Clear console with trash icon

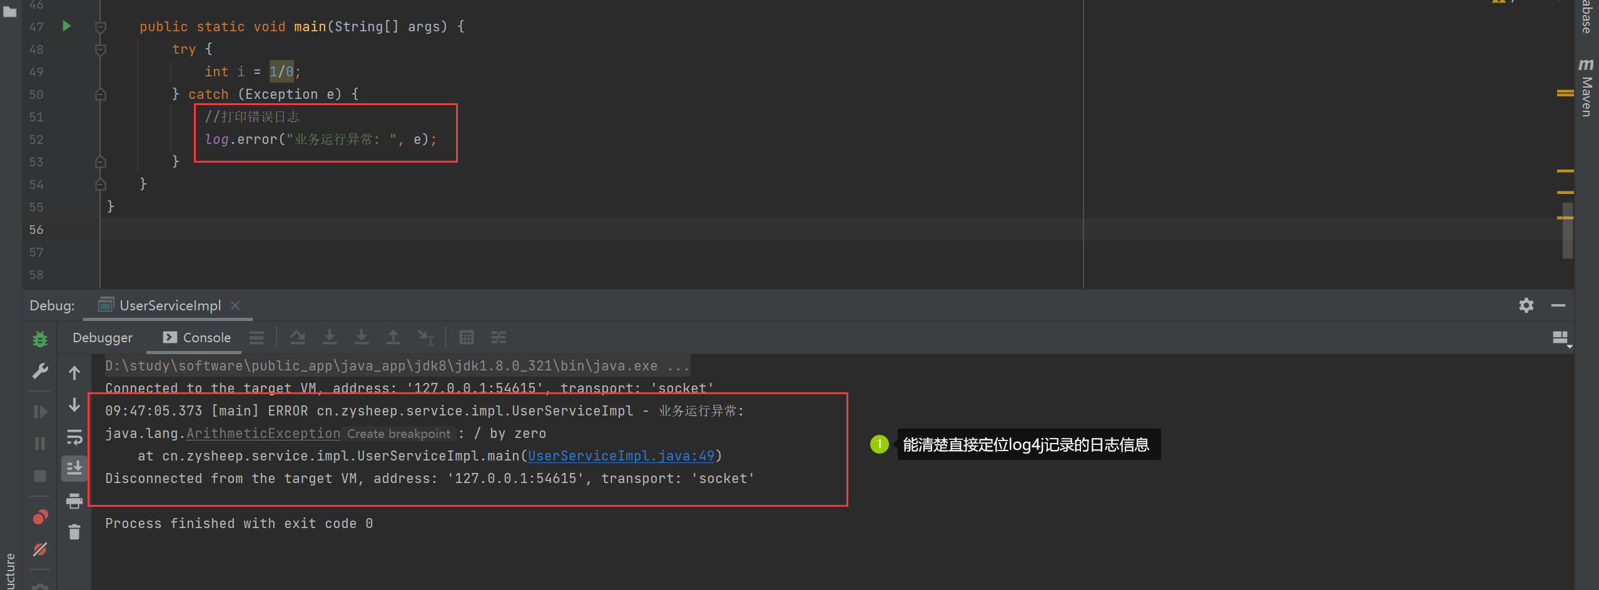pyautogui.click(x=74, y=532)
